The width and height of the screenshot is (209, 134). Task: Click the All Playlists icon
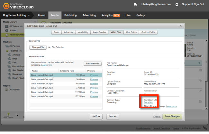click(x=7, y=46)
